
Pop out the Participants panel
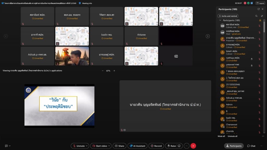(x=259, y=9)
